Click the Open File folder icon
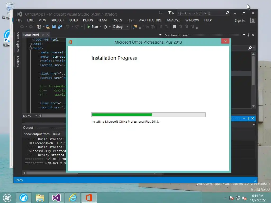Image resolution: width=271 pixels, height=203 pixels. pos(48,27)
